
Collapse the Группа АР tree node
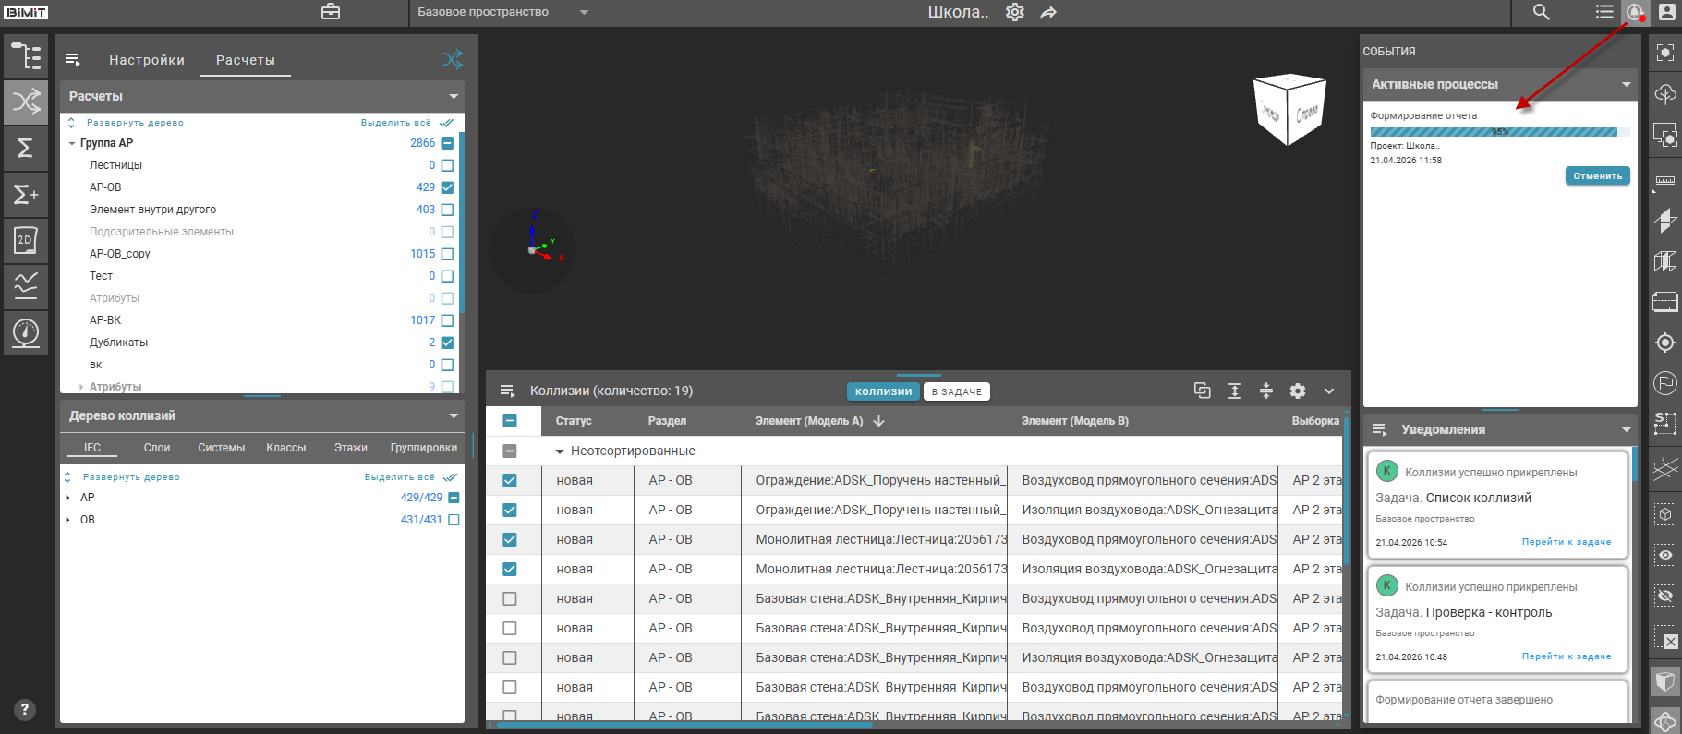tap(72, 143)
